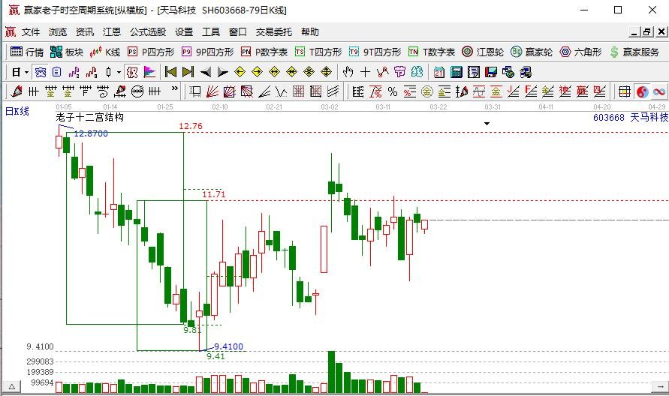Toggle the yin-yang taiji icon
The height and width of the screenshot is (396, 669).
pyautogui.click(x=642, y=91)
